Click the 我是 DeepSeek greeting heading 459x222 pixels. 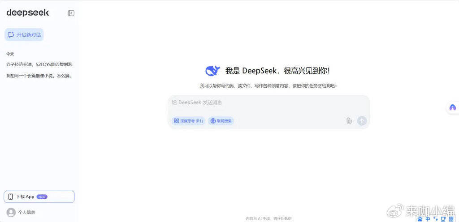click(277, 71)
